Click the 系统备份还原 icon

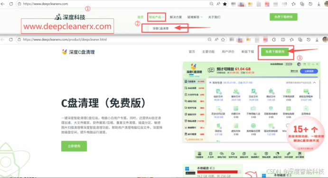pyautogui.click(x=253, y=126)
